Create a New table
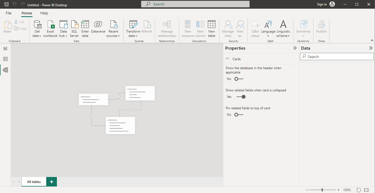 point(212,29)
